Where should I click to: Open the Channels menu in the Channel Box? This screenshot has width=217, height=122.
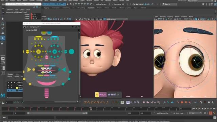(x=10, y=10)
